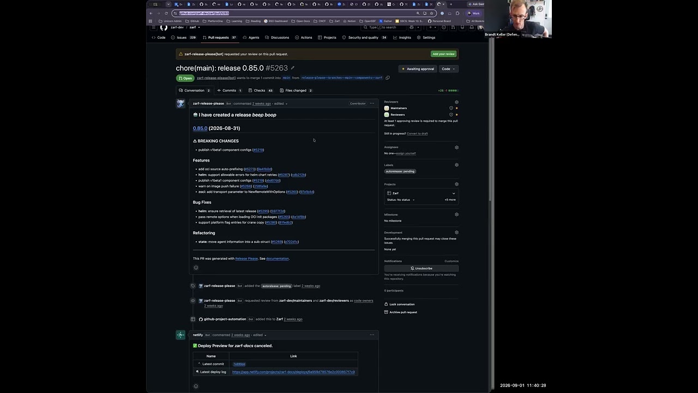Open the Milestone gear settings

[456, 215]
